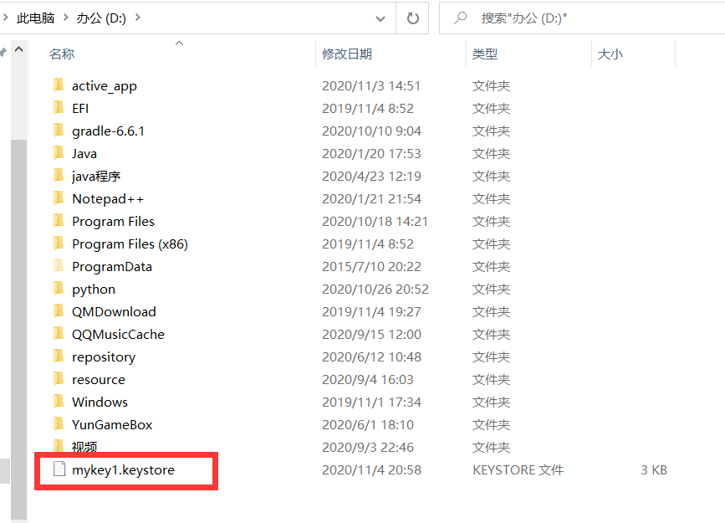Image resolution: width=725 pixels, height=523 pixels.
Task: Refresh the current folder view
Action: click(412, 18)
